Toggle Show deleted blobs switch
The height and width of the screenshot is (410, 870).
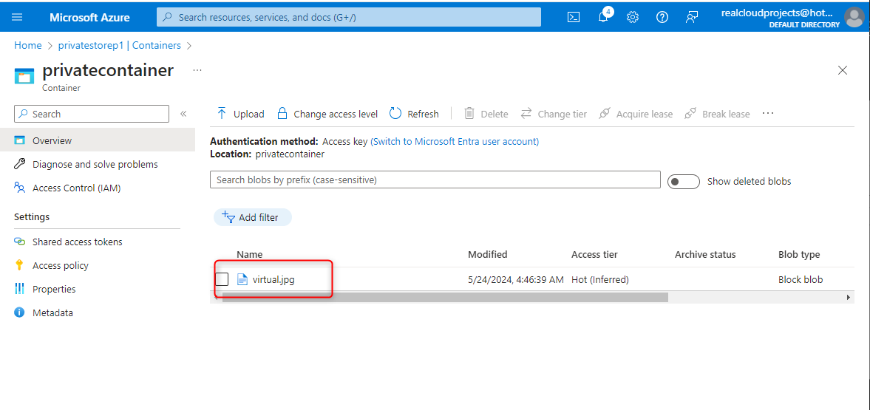pyautogui.click(x=683, y=182)
